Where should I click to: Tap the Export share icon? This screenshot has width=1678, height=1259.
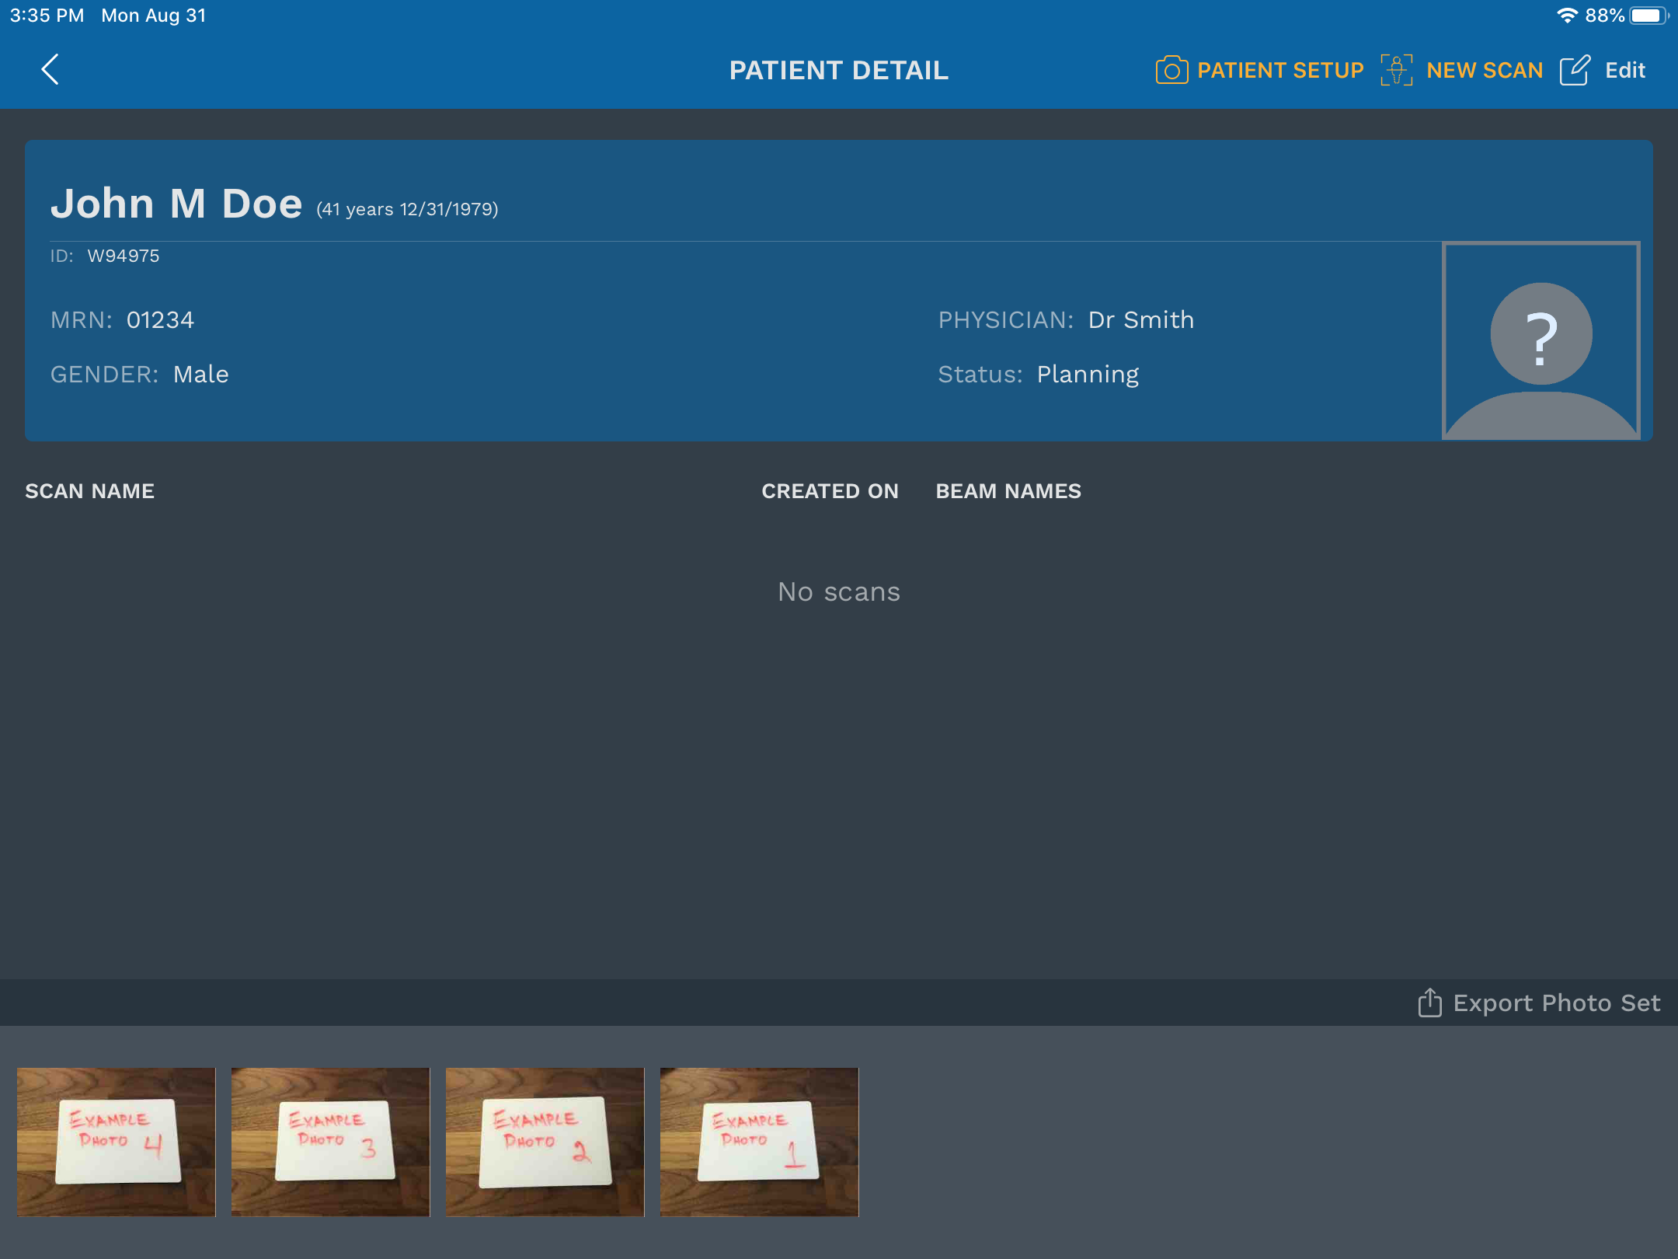pyautogui.click(x=1429, y=1003)
